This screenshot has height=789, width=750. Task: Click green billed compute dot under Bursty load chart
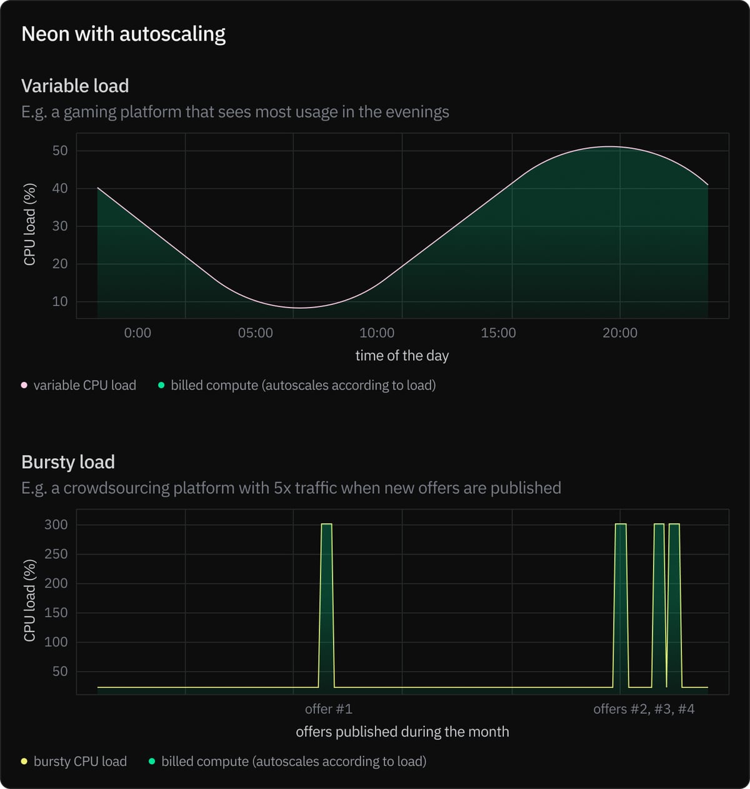pos(152,761)
